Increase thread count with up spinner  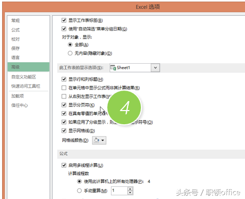pos(130,189)
